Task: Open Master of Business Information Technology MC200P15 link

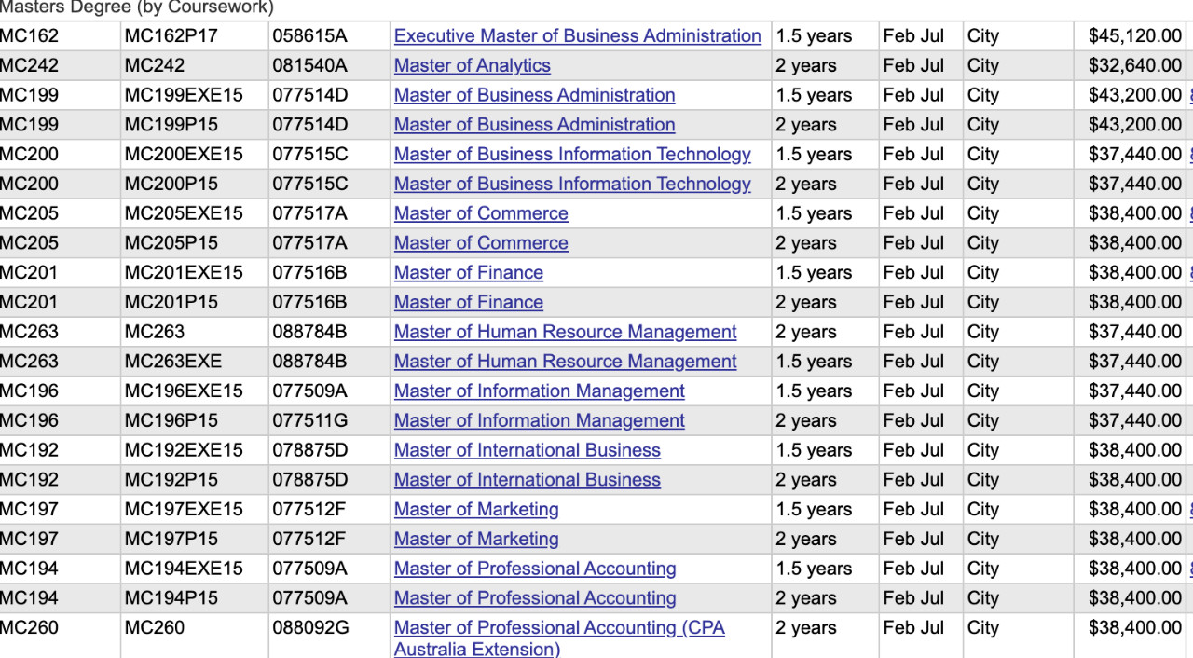Action: point(572,184)
